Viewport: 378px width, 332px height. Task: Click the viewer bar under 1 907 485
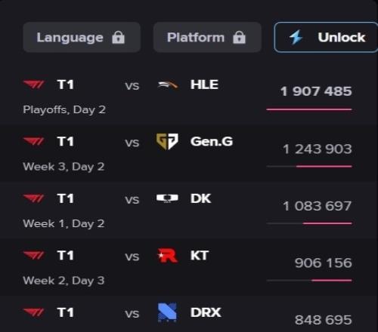(x=309, y=109)
